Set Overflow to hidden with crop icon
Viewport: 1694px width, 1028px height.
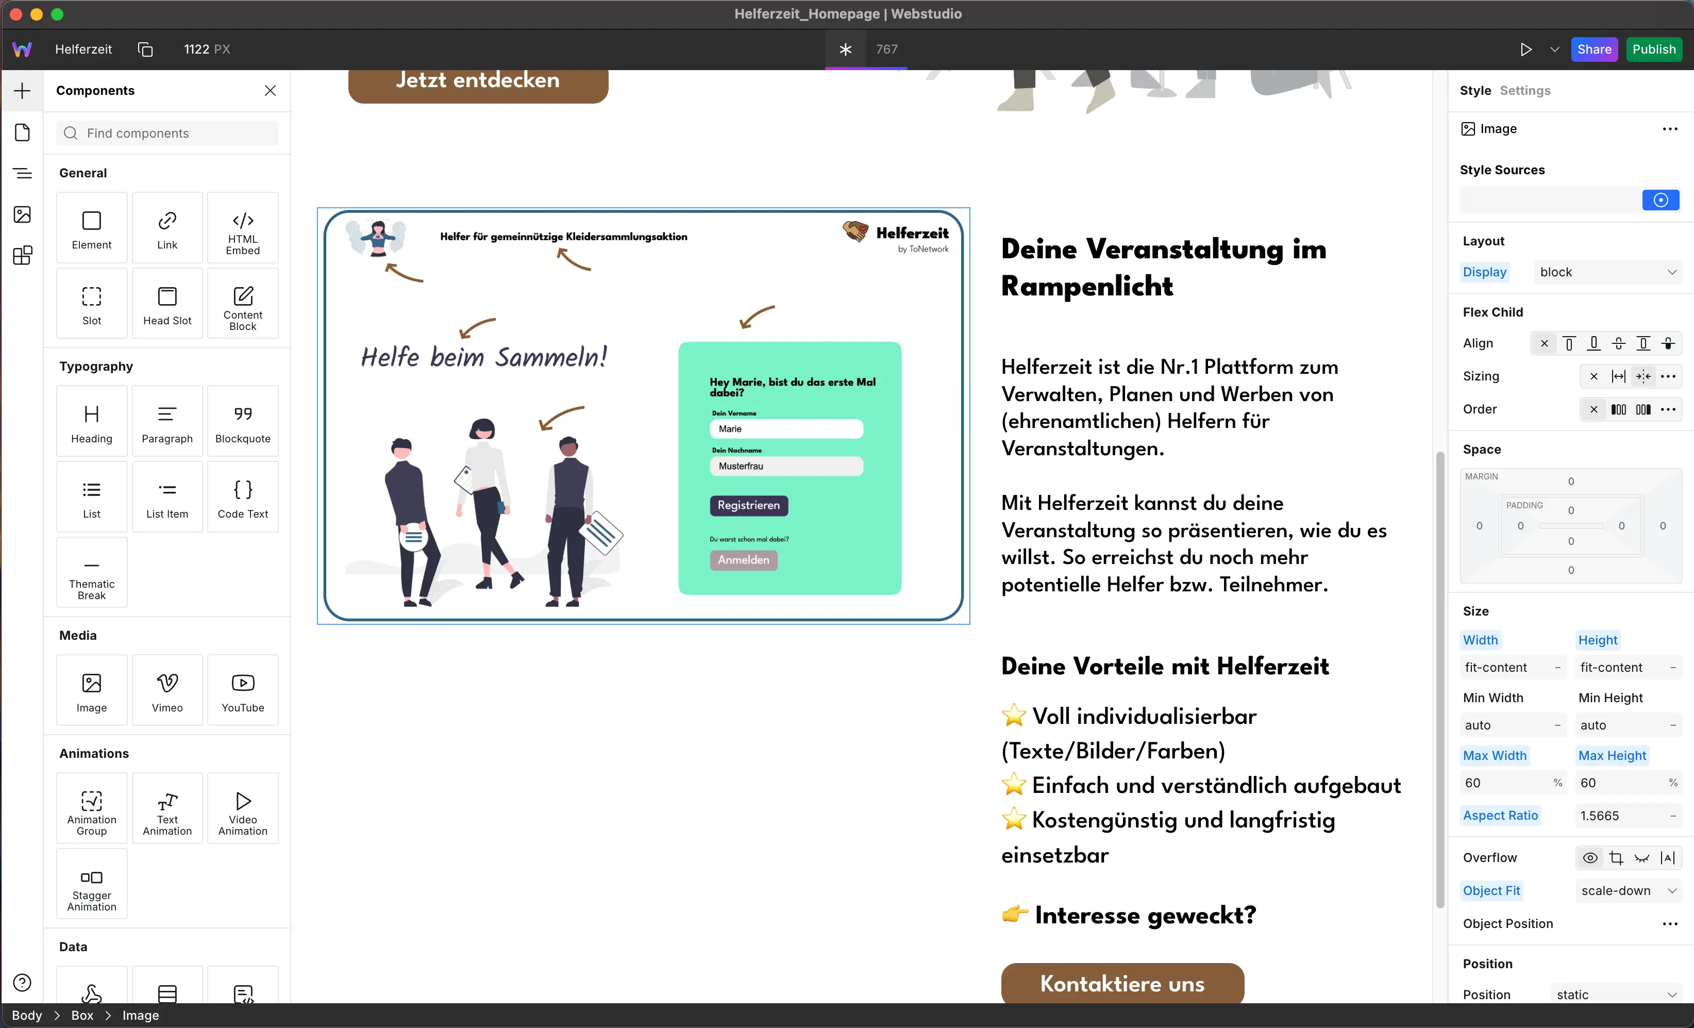[x=1616, y=857]
